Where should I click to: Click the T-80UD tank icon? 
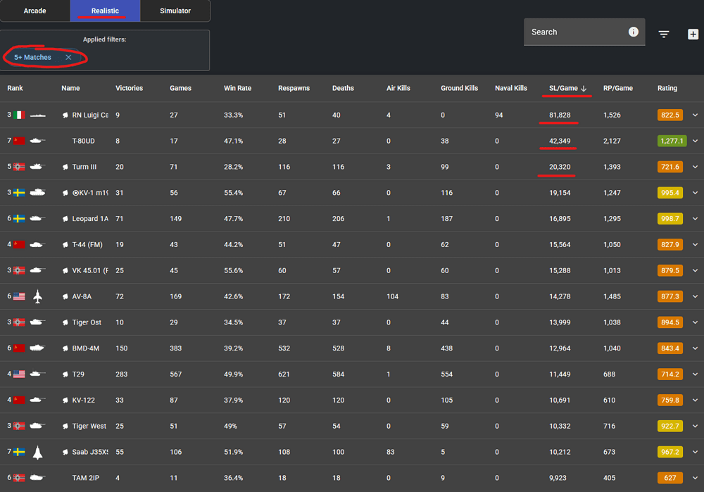coord(37,141)
